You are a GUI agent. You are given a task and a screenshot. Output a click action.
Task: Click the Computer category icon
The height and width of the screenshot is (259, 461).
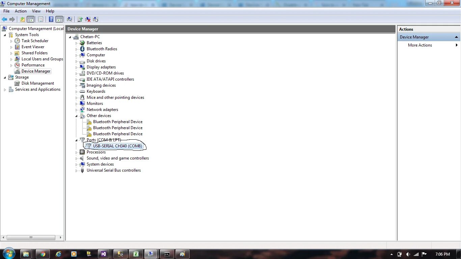[x=82, y=55]
